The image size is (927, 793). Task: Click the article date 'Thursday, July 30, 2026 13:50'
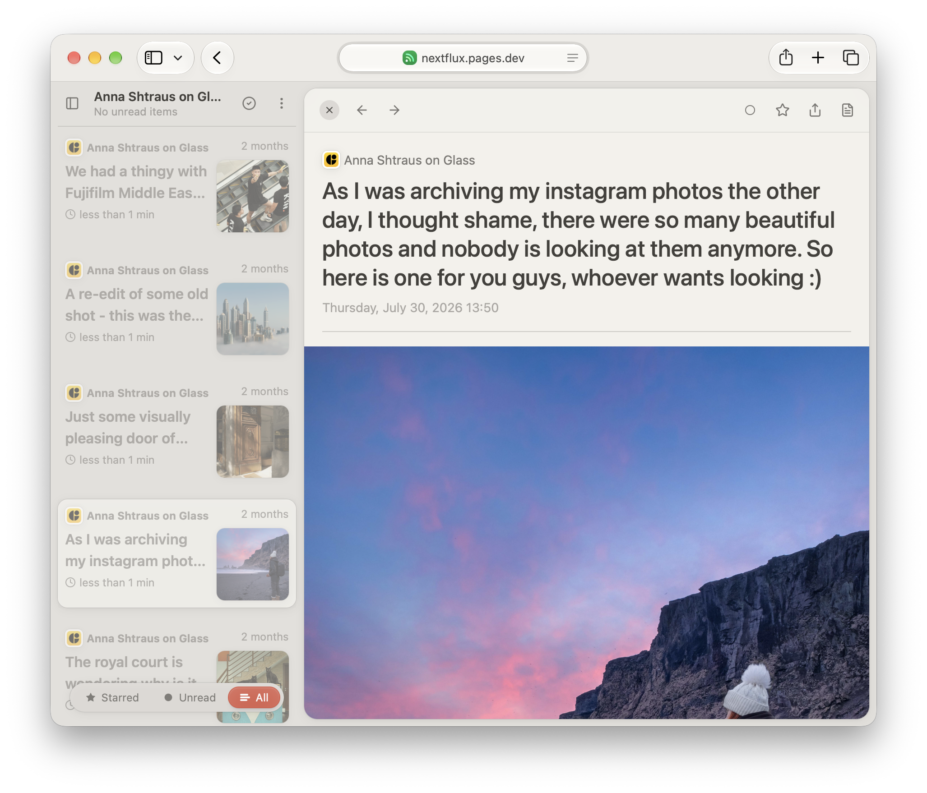(x=410, y=308)
